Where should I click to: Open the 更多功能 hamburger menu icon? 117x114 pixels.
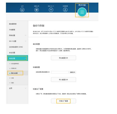click(x=82, y=12)
